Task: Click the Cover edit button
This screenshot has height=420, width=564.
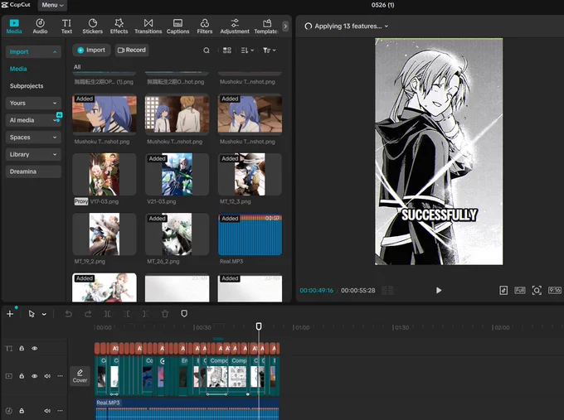Action: click(80, 376)
